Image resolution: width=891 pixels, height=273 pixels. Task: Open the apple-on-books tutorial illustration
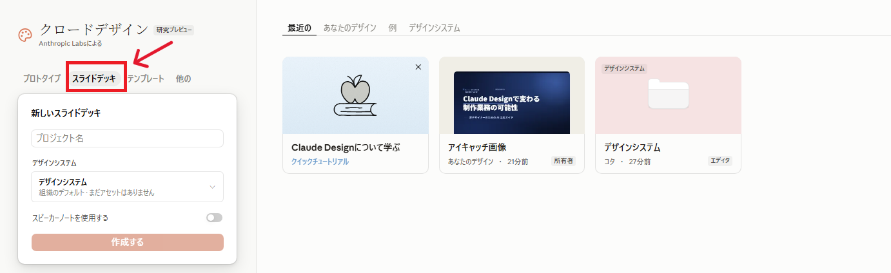[x=356, y=95]
